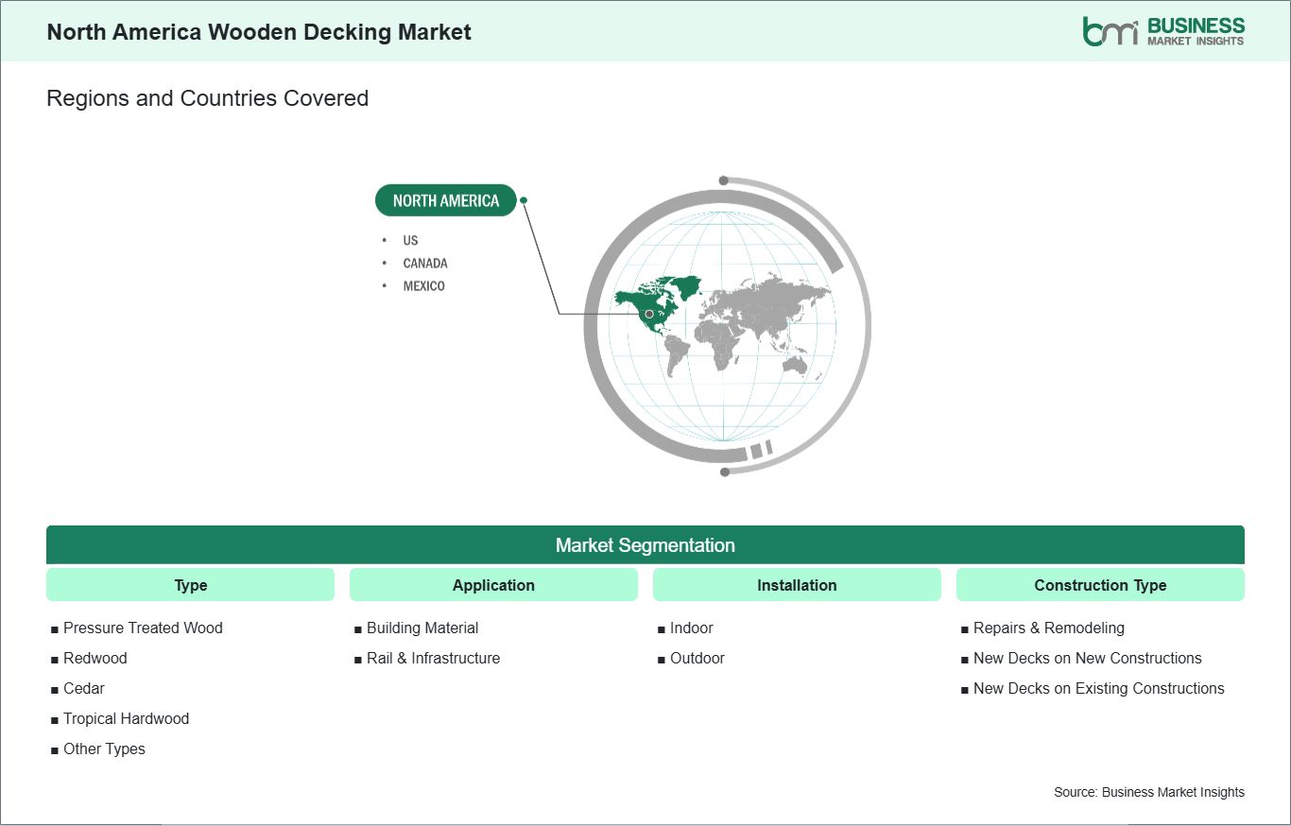Click the Redwood list item
The width and height of the screenshot is (1291, 826).
click(95, 658)
